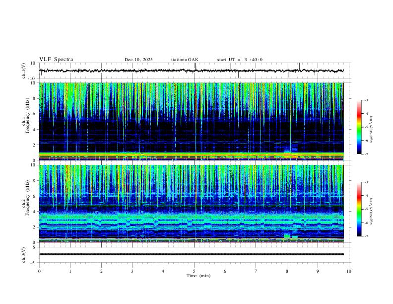Click the 'start UT = 3 : 40: 0' label
Screen dimensions: 393x304
tap(240, 60)
